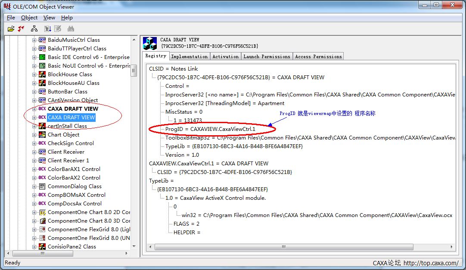Image resolution: width=466 pixels, height=270 pixels.
Task: Click the ComponentOne FlexGrid 8.0 (Light) icon
Action: click(42, 230)
